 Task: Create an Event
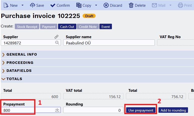click(x=106, y=27)
